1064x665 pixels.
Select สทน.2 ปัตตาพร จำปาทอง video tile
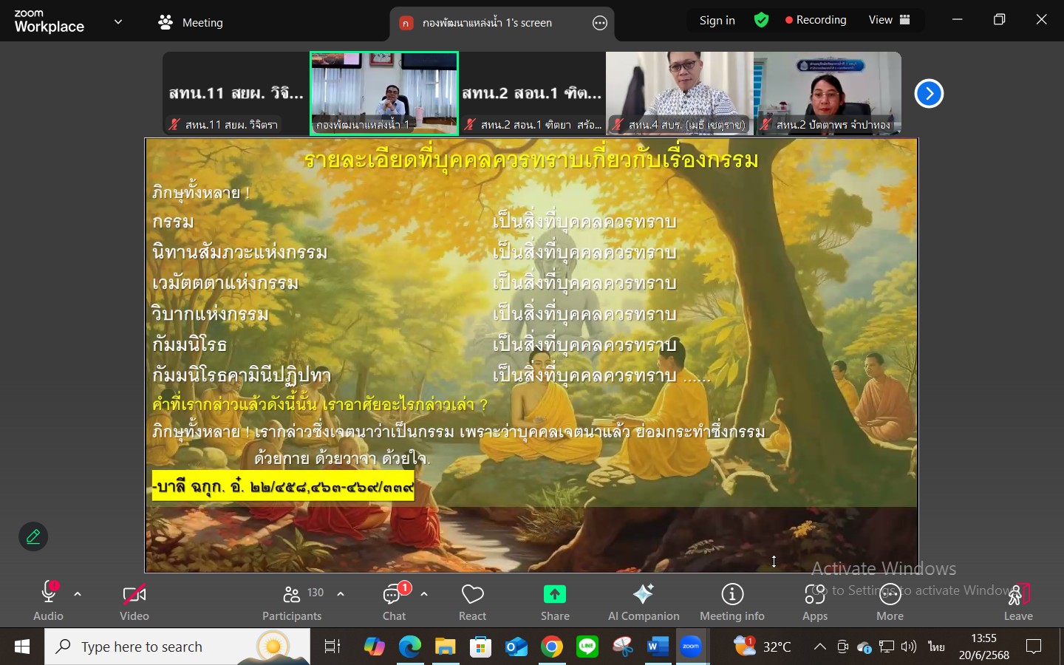tap(828, 94)
